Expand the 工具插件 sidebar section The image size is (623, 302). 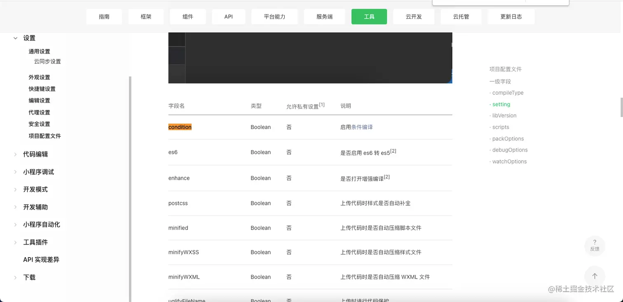click(x=35, y=242)
